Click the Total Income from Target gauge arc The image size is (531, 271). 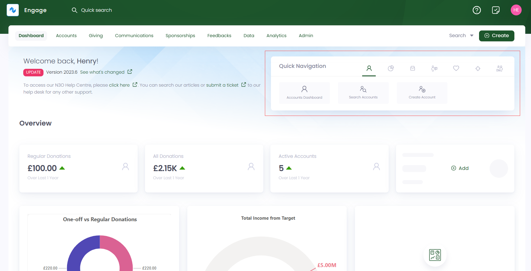(261, 246)
